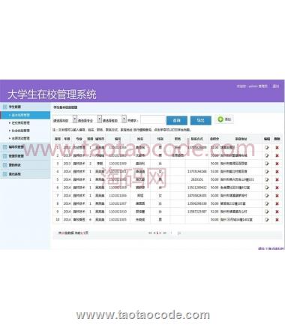Image resolution: width=285 pixels, height=331 pixels.
Task: Click the 编号 column header
Action: pyautogui.click(x=118, y=139)
